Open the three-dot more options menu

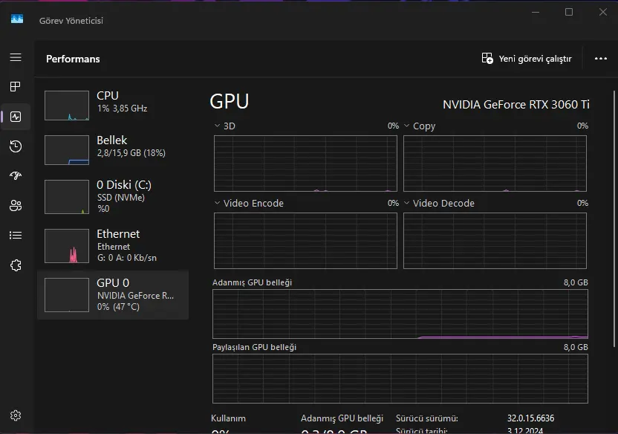pyautogui.click(x=601, y=59)
